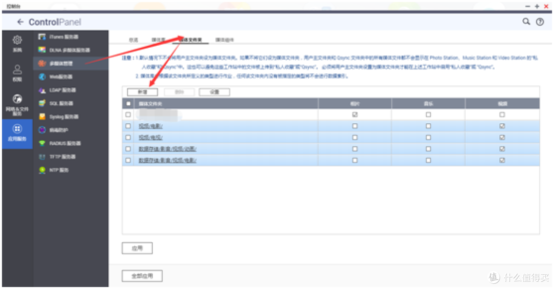Go back using the ControlPanel back arrow
The image size is (554, 289).
coord(21,22)
